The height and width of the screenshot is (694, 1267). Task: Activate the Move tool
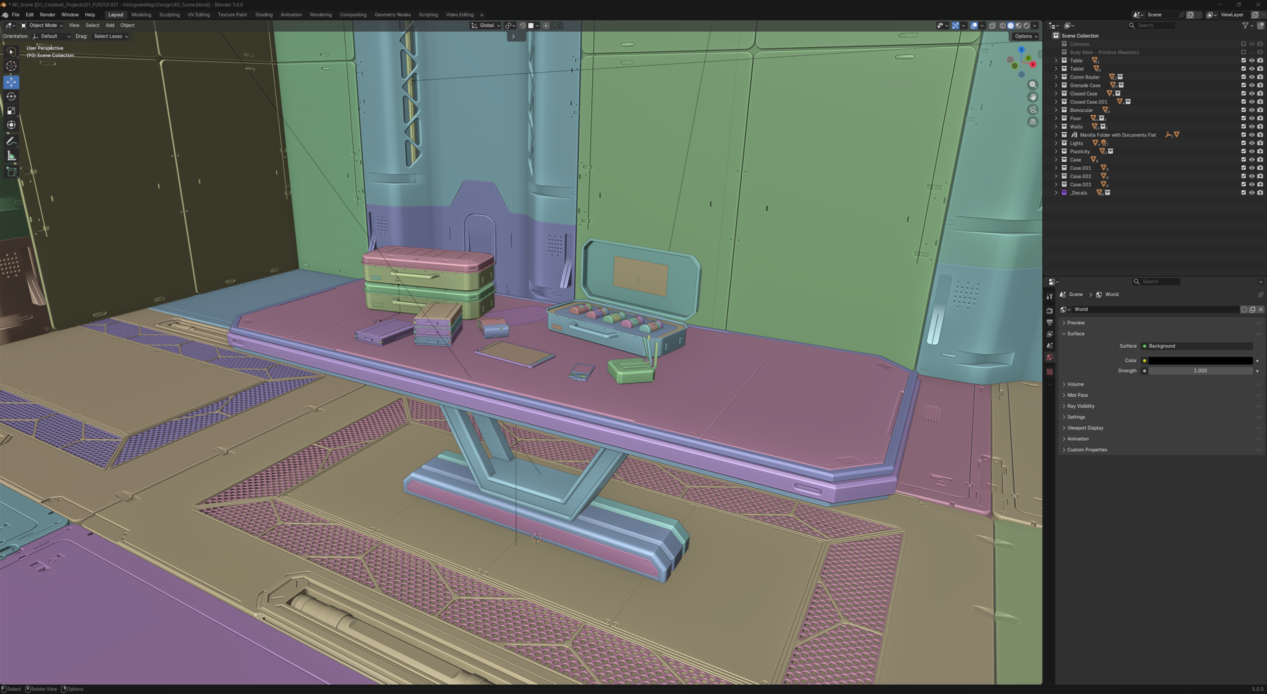point(11,82)
